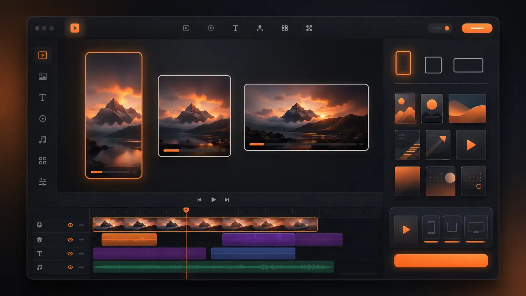Skip to previous frame button
Image resolution: width=526 pixels, height=296 pixels.
(x=199, y=200)
